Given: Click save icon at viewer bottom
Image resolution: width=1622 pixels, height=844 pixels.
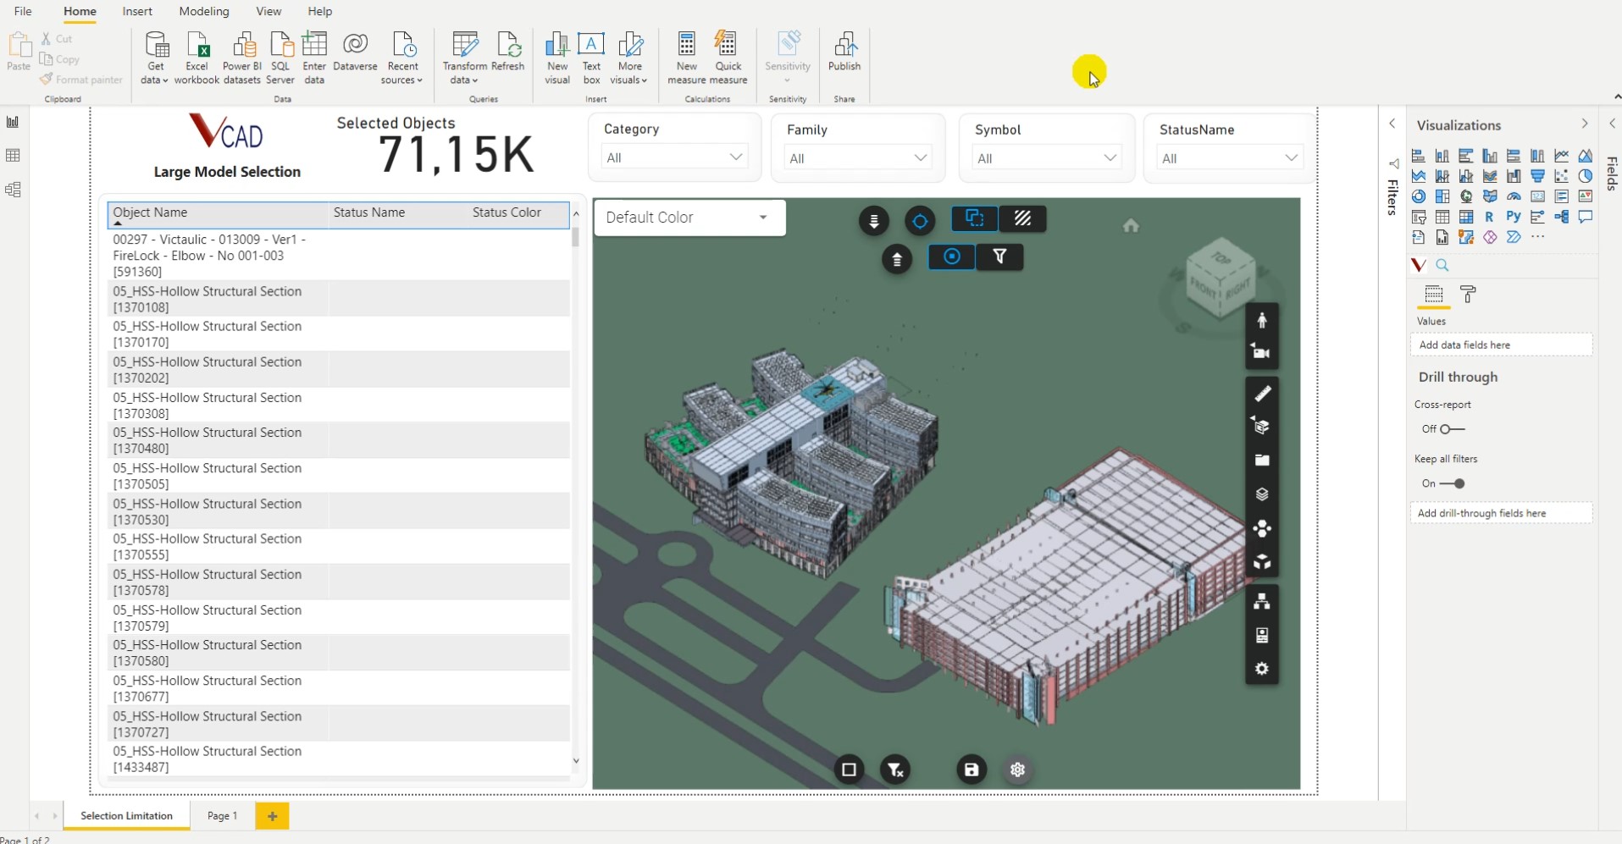Looking at the screenshot, I should click(972, 770).
